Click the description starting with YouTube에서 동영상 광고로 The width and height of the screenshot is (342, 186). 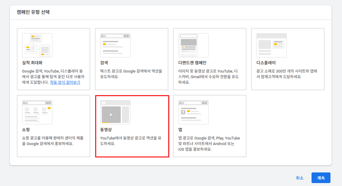coord(131,141)
